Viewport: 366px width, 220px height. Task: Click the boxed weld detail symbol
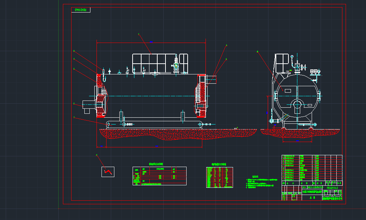(x=108, y=172)
